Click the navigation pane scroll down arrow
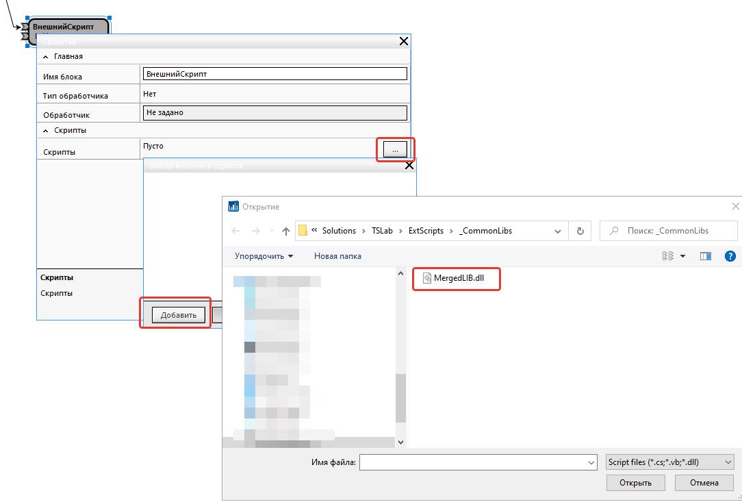This screenshot has height=502, width=742. pyautogui.click(x=401, y=442)
